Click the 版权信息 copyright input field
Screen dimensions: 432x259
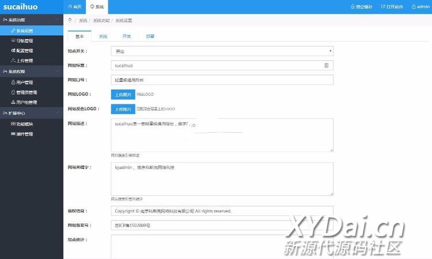(x=222, y=211)
